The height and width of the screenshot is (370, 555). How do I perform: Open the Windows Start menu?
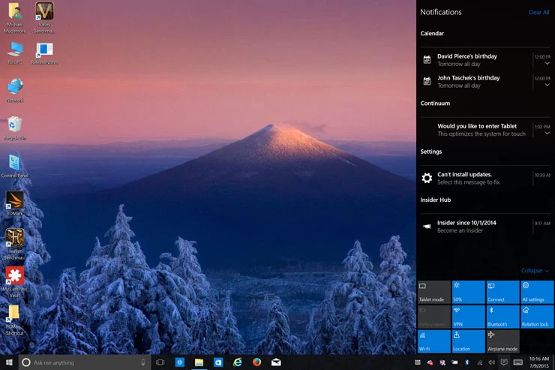click(9, 362)
